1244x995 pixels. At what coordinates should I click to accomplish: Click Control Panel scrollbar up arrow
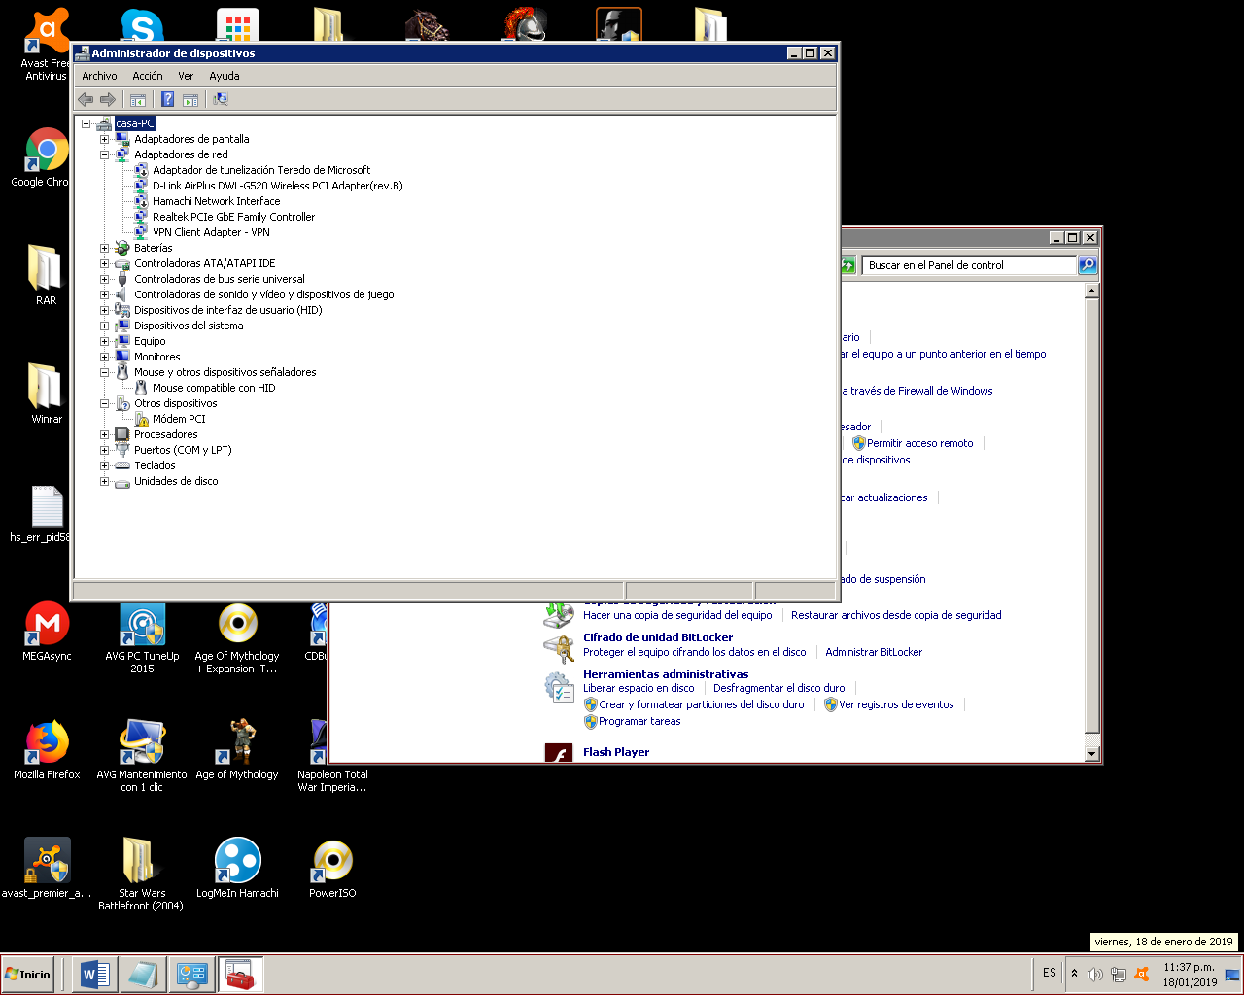pyautogui.click(x=1091, y=291)
